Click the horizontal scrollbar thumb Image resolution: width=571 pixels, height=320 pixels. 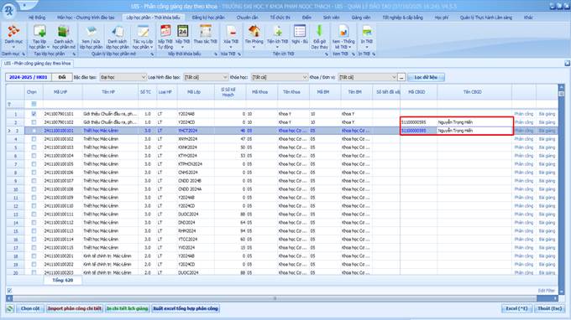(275, 298)
